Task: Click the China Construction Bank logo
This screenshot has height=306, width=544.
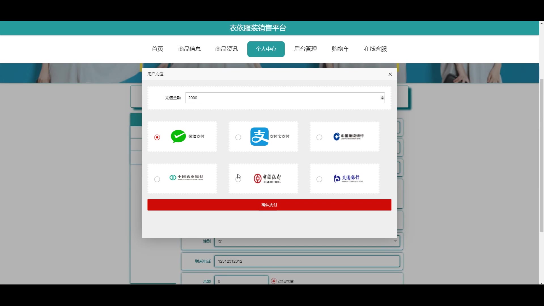Action: [x=348, y=137]
